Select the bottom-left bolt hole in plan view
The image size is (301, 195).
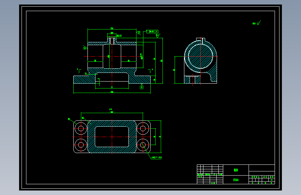[x=81, y=145]
